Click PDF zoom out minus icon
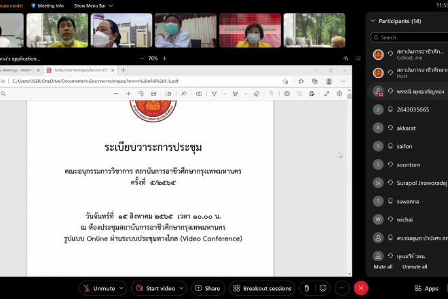The width and height of the screenshot is (448, 299). pos(115,94)
